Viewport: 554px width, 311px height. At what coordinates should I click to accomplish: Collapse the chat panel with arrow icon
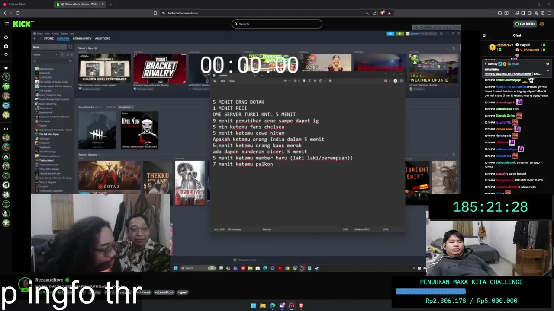485,35
